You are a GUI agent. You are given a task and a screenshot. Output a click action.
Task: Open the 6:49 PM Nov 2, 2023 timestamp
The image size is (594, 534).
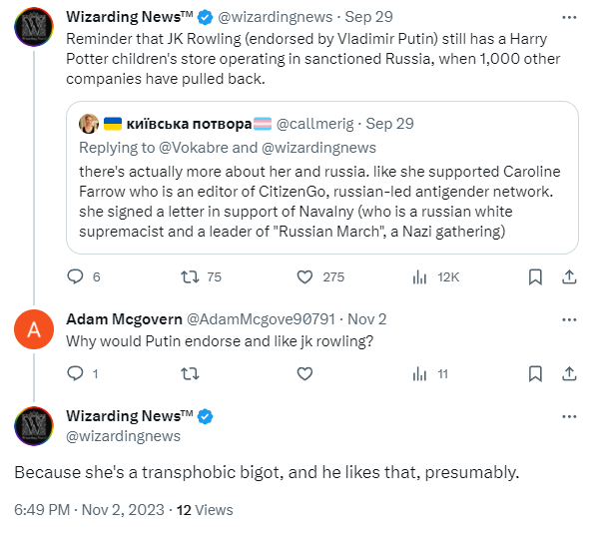coord(90,510)
